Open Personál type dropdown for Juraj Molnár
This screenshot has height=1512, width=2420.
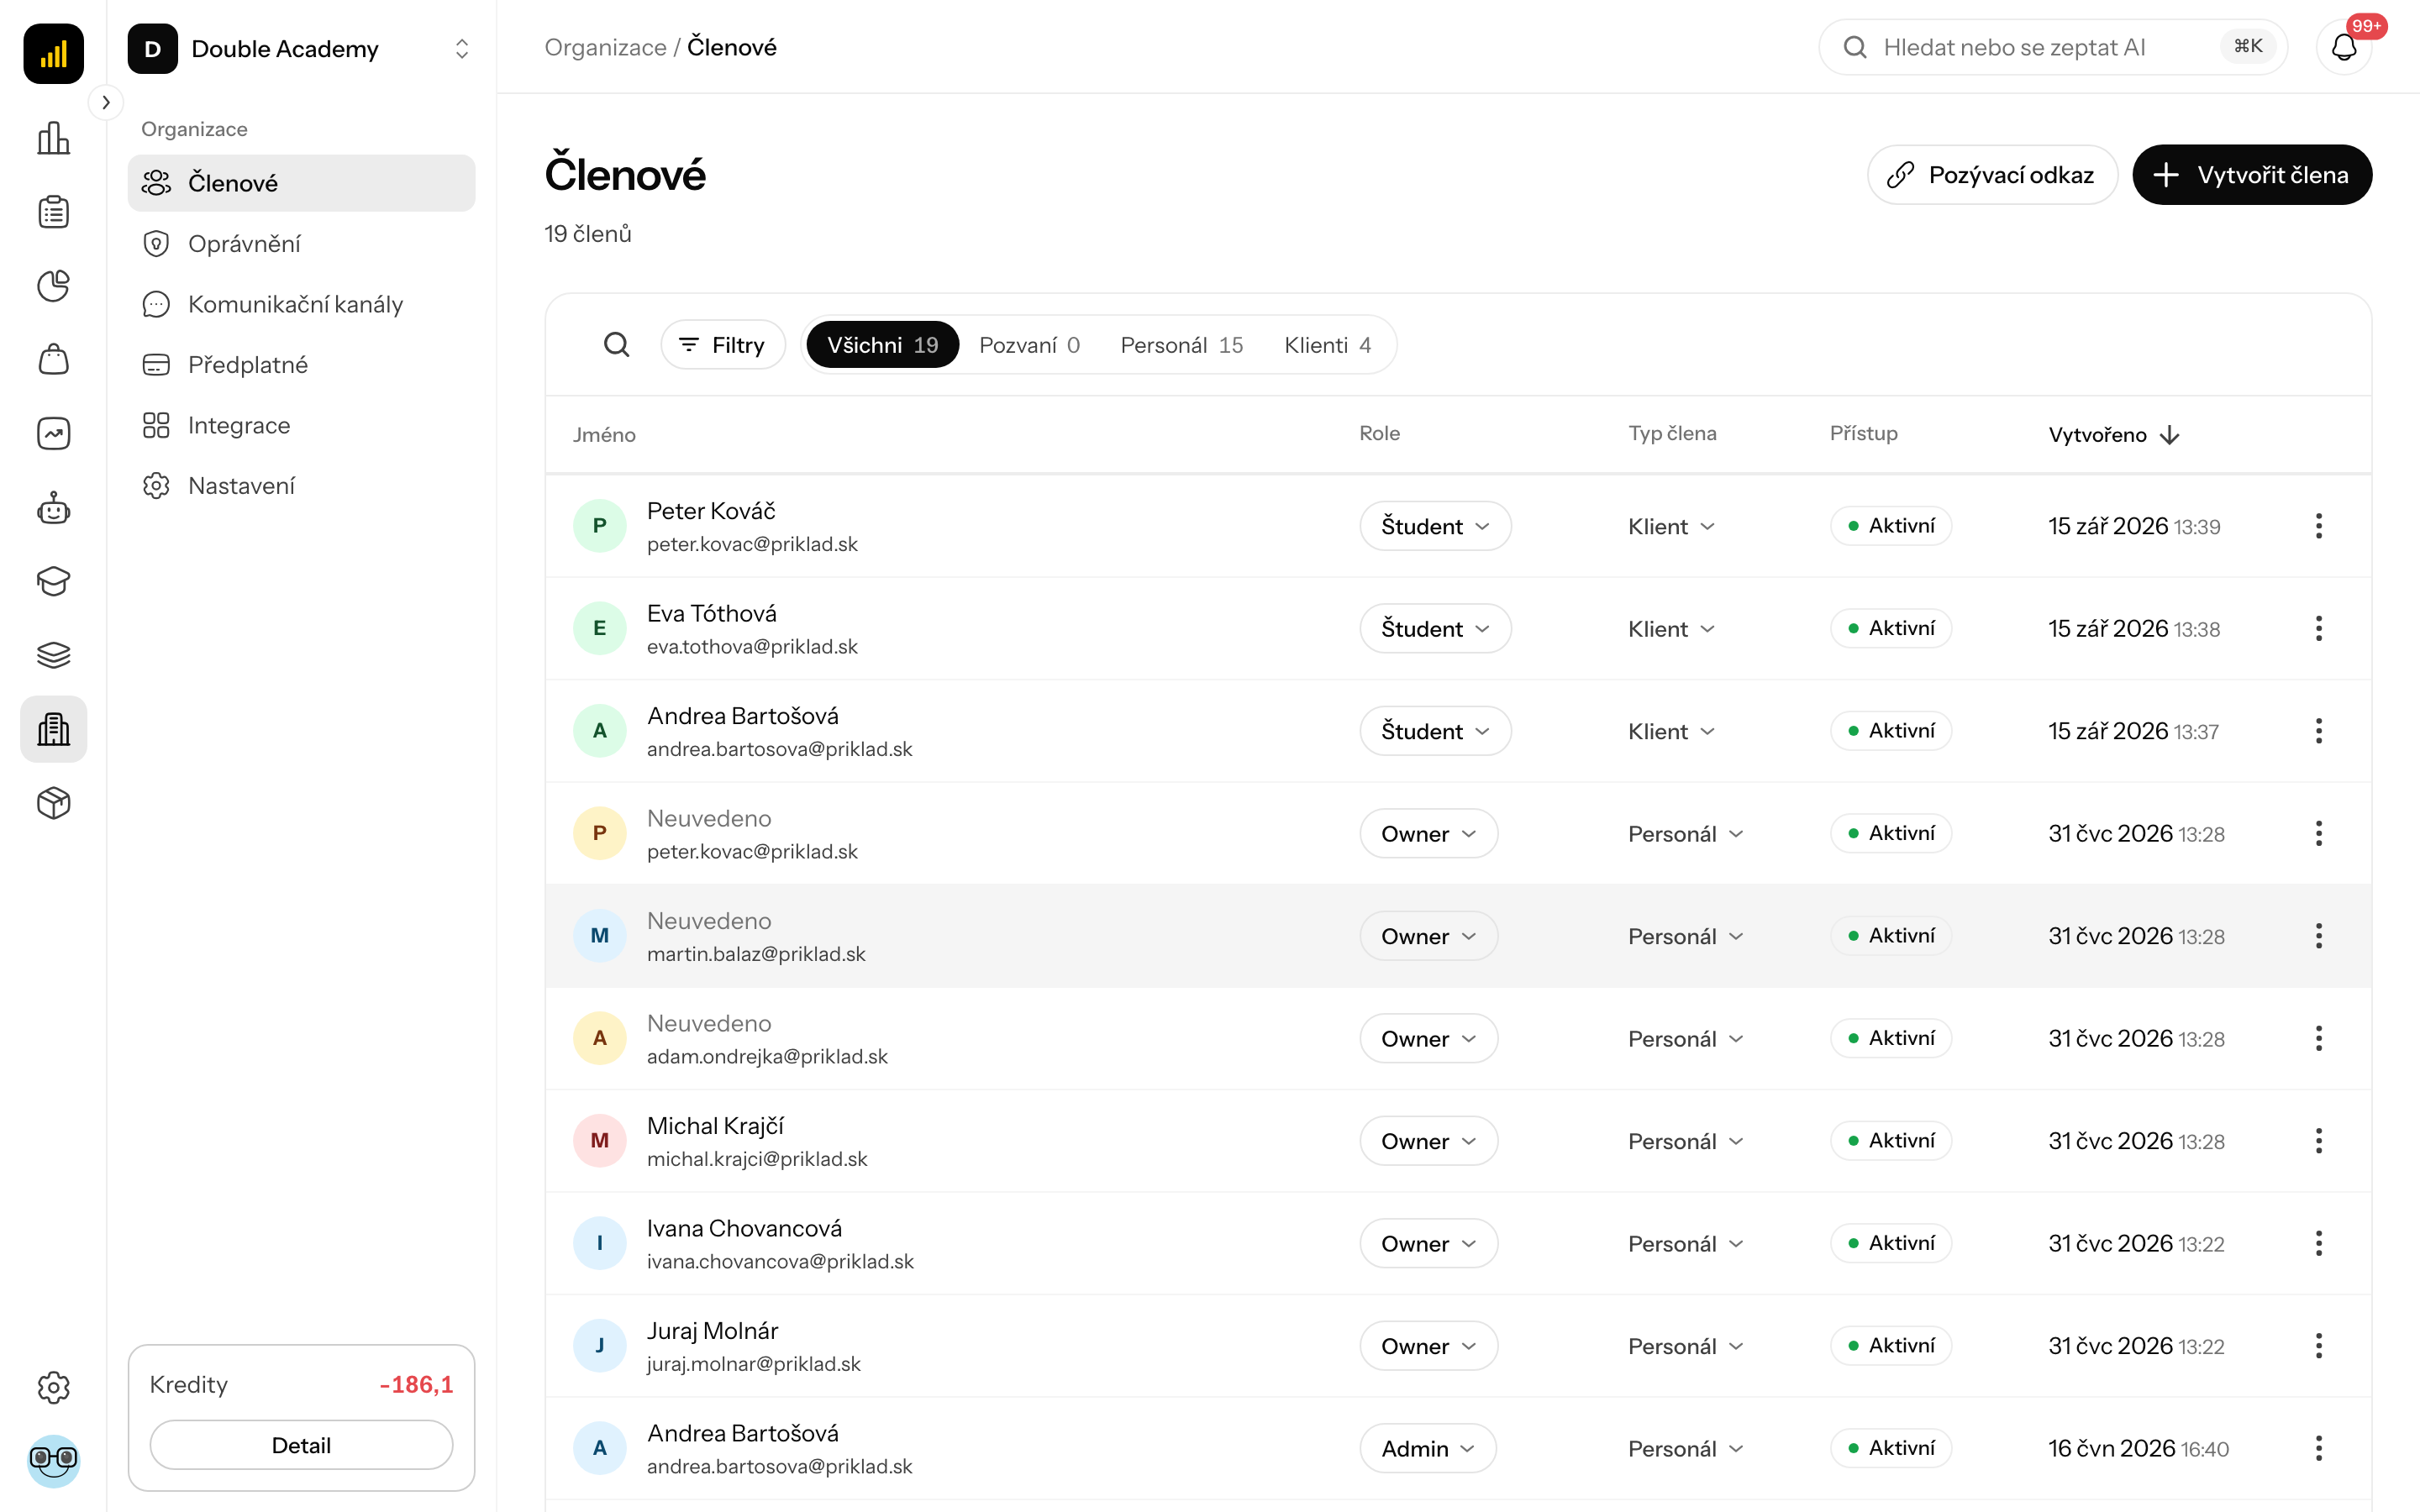click(1685, 1346)
